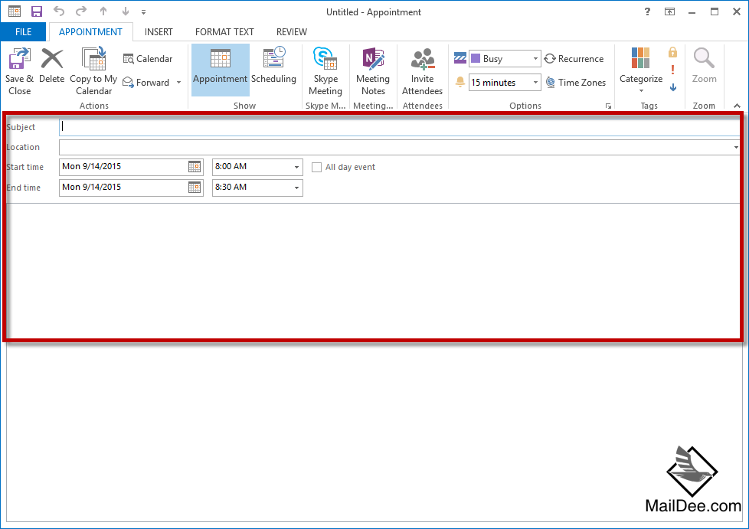Open Time Zones option
The image size is (749, 529).
coord(576,83)
